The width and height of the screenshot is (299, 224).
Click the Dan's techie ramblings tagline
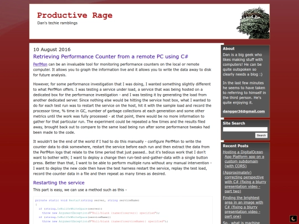58,23
